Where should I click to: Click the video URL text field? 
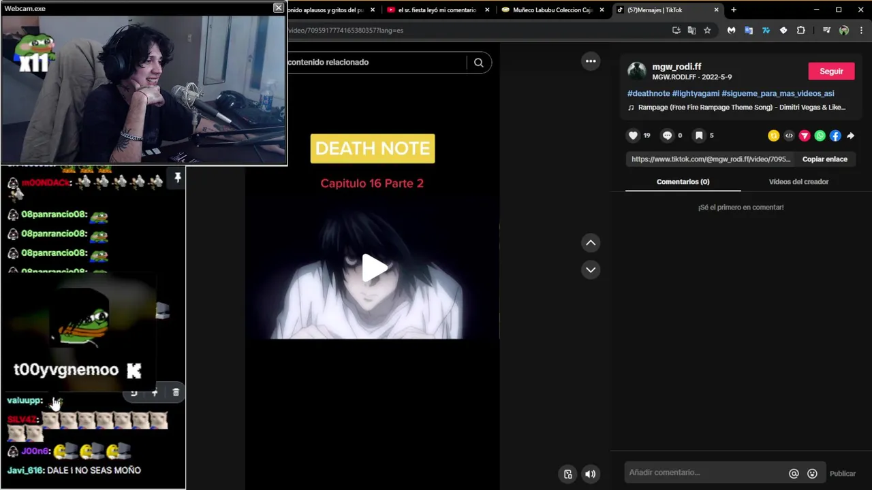click(x=711, y=159)
